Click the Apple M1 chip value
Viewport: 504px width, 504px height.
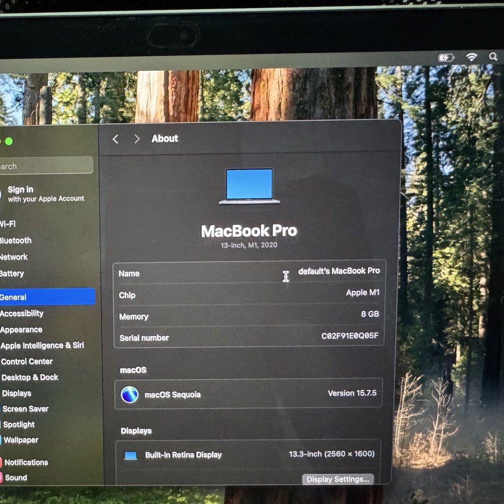point(363,293)
